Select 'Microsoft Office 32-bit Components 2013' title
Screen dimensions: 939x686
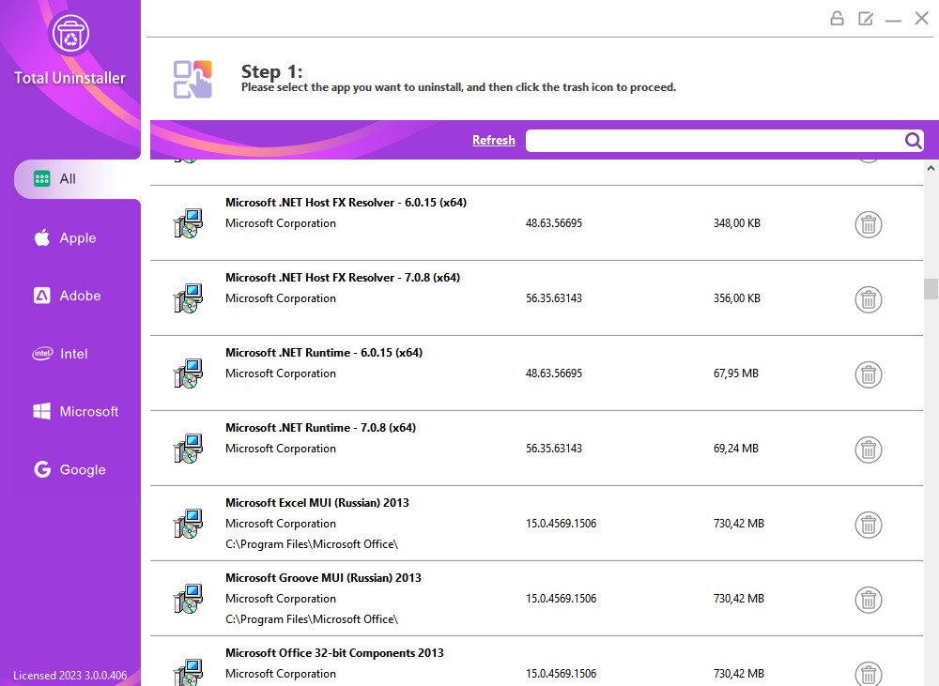[335, 653]
